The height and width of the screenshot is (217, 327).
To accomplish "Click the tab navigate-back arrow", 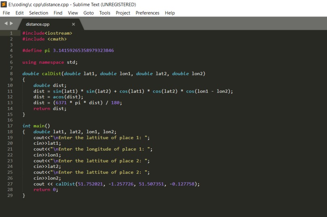I will pyautogui.click(x=6, y=23).
